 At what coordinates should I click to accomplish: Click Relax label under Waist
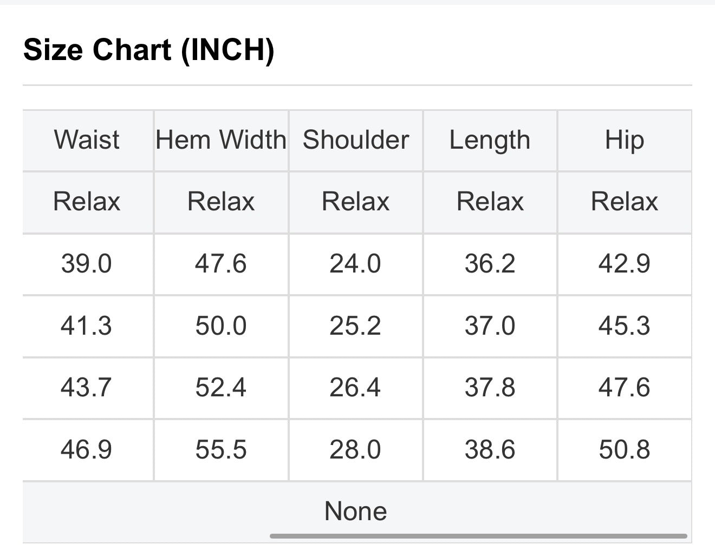87,202
